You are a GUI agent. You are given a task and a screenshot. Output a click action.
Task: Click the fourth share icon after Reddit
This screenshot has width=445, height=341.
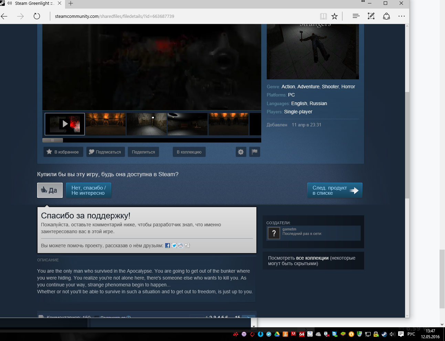[x=187, y=246]
